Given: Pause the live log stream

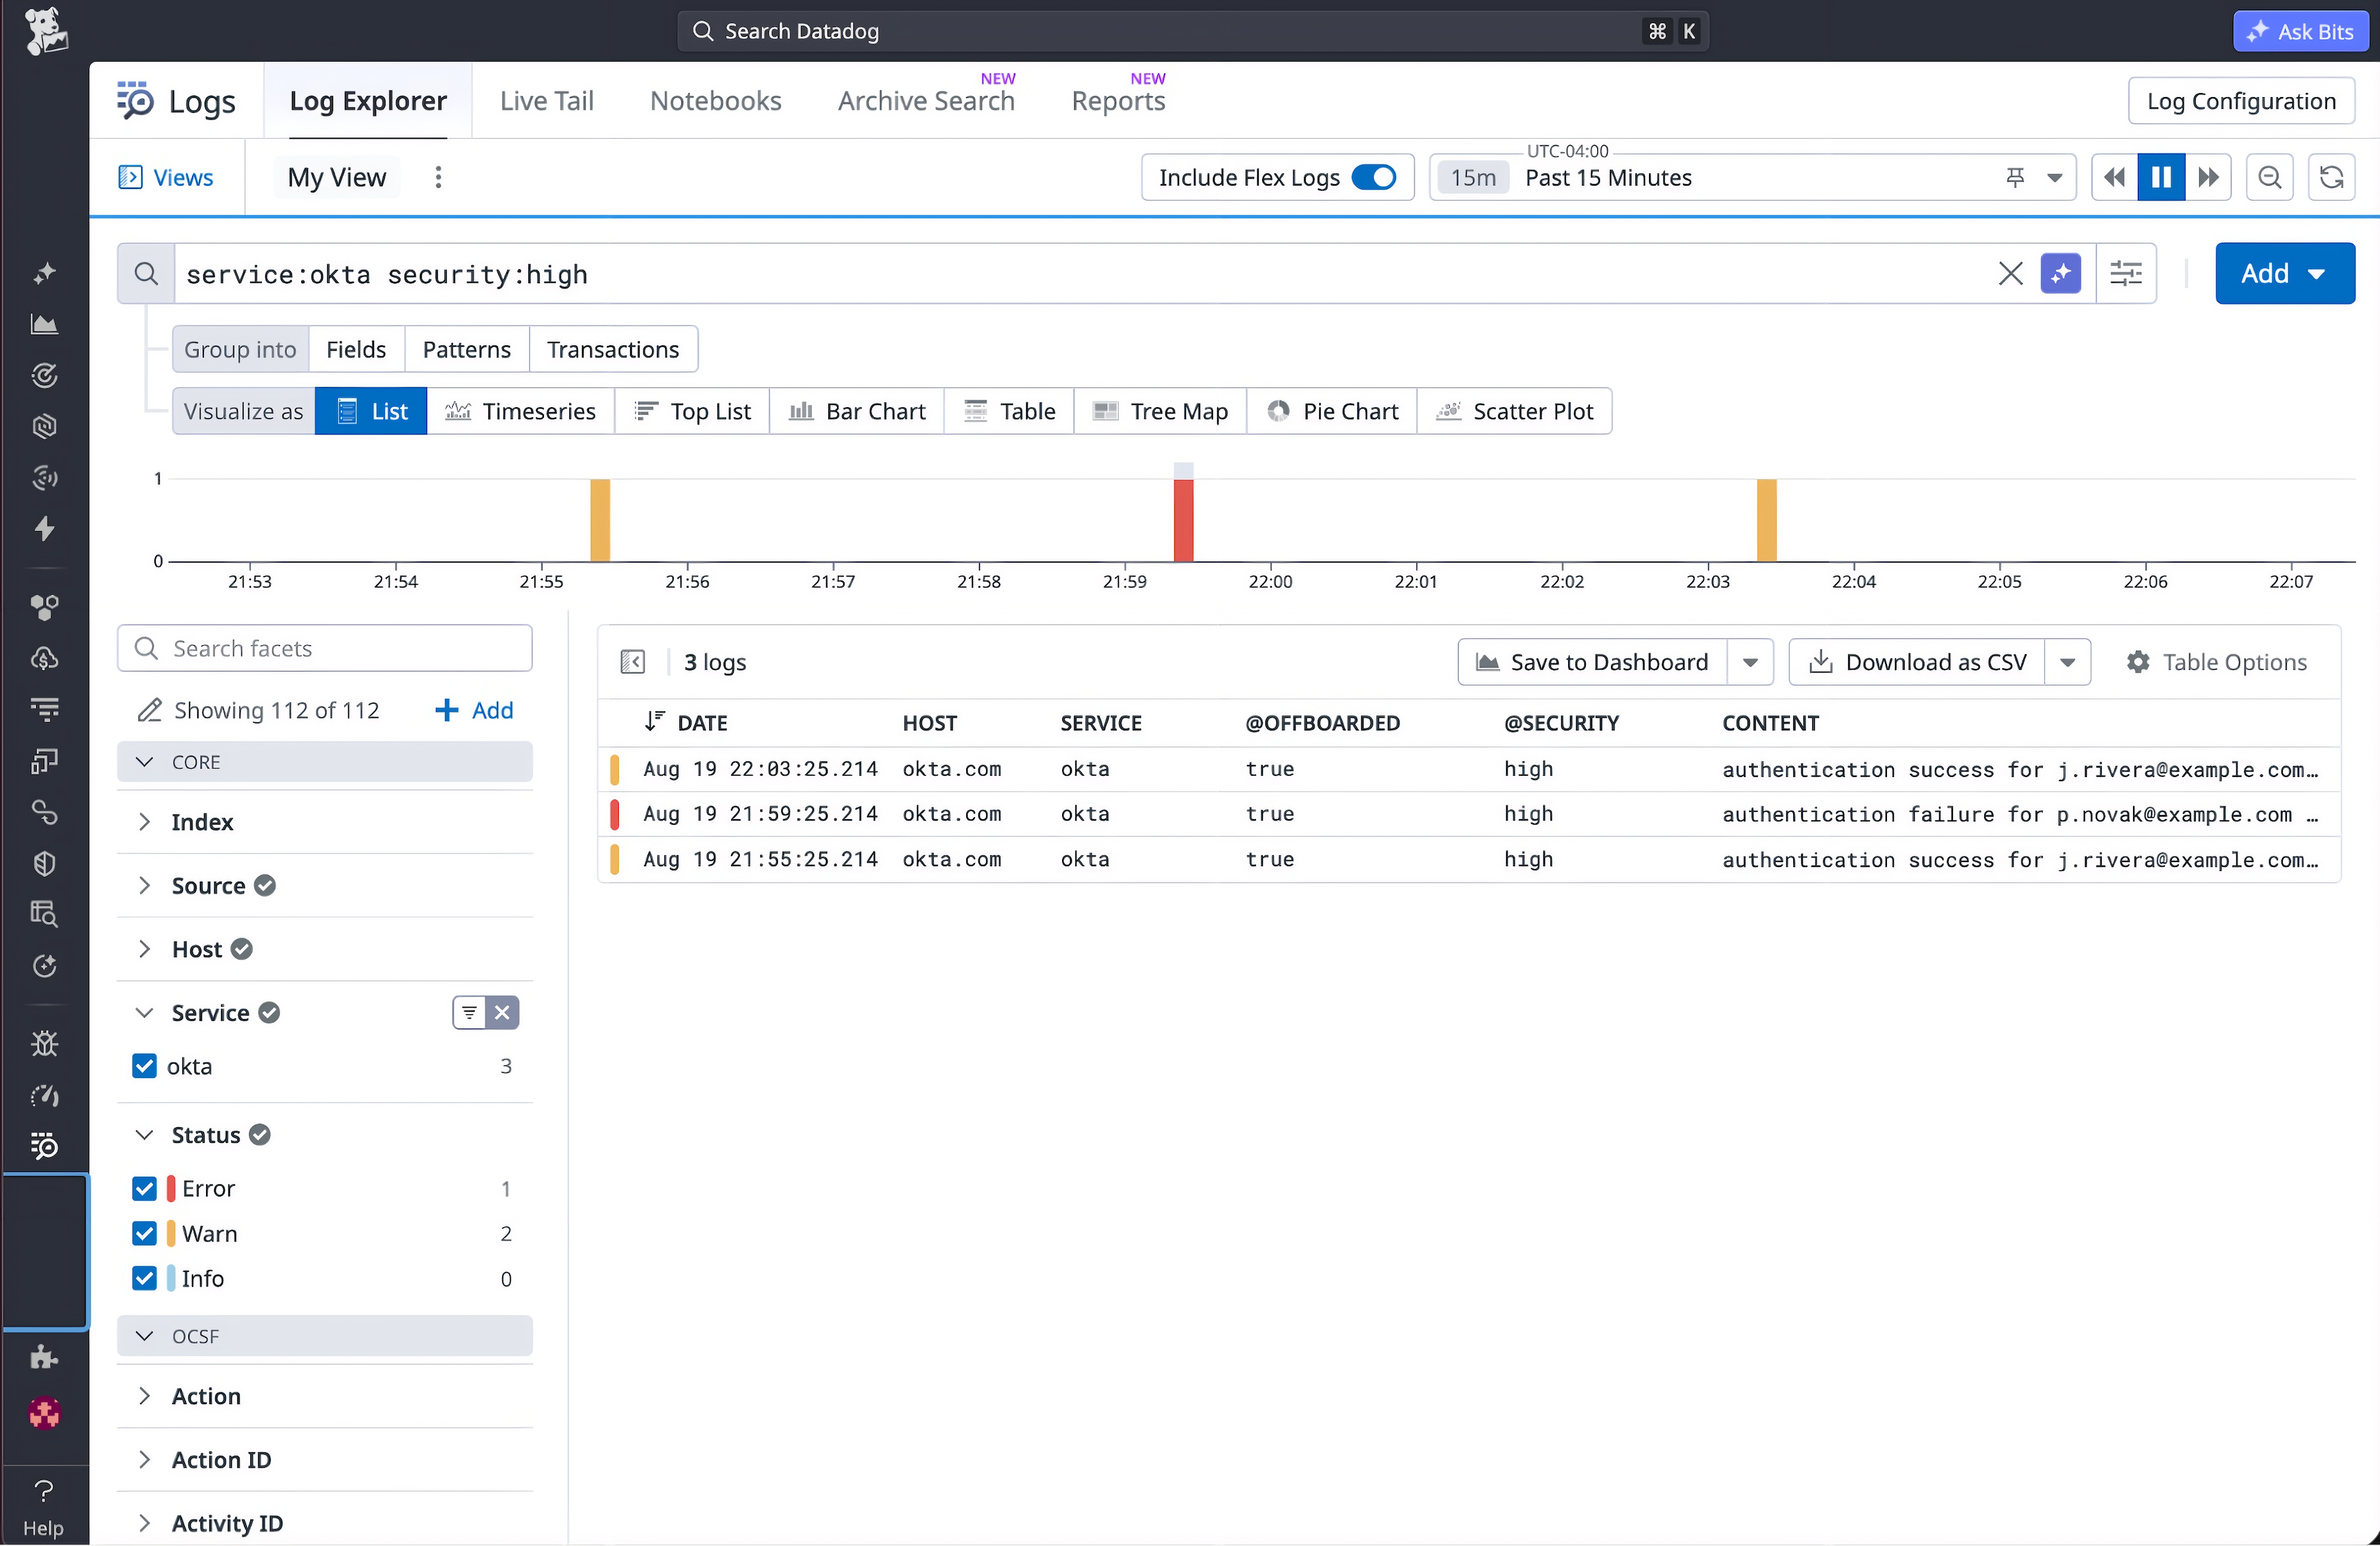Looking at the screenshot, I should coord(2161,177).
